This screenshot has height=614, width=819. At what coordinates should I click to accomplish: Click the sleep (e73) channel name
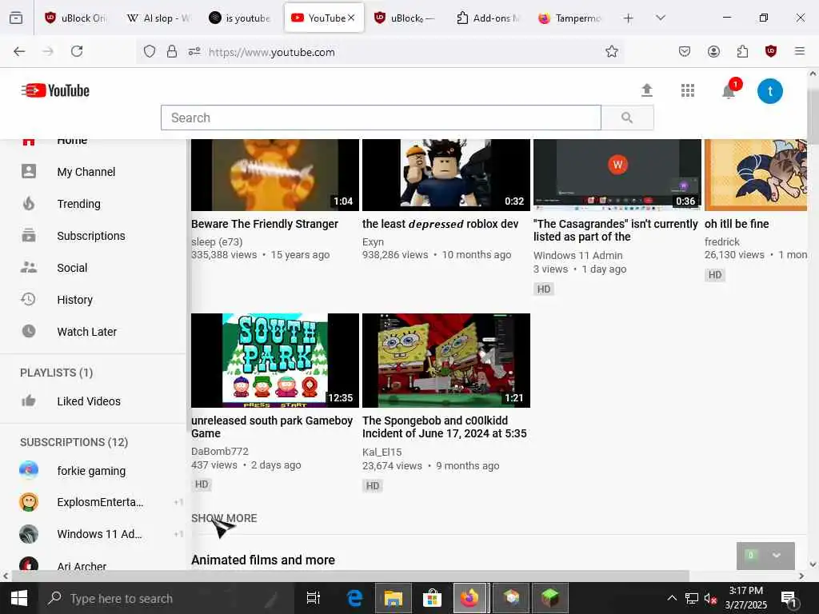click(x=217, y=241)
